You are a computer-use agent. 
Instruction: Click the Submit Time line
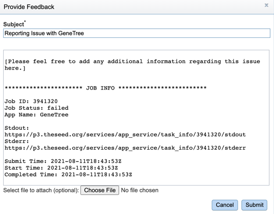tap(63, 161)
